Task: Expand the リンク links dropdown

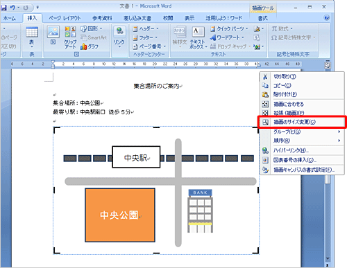Action: coord(119,37)
